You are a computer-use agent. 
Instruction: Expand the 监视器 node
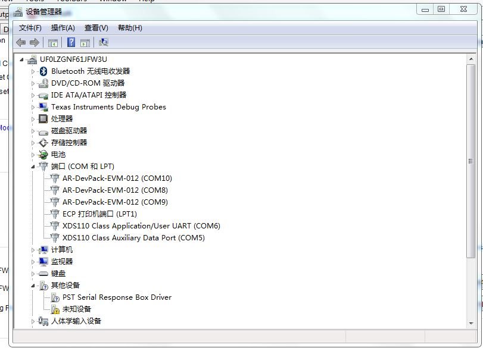(33, 262)
